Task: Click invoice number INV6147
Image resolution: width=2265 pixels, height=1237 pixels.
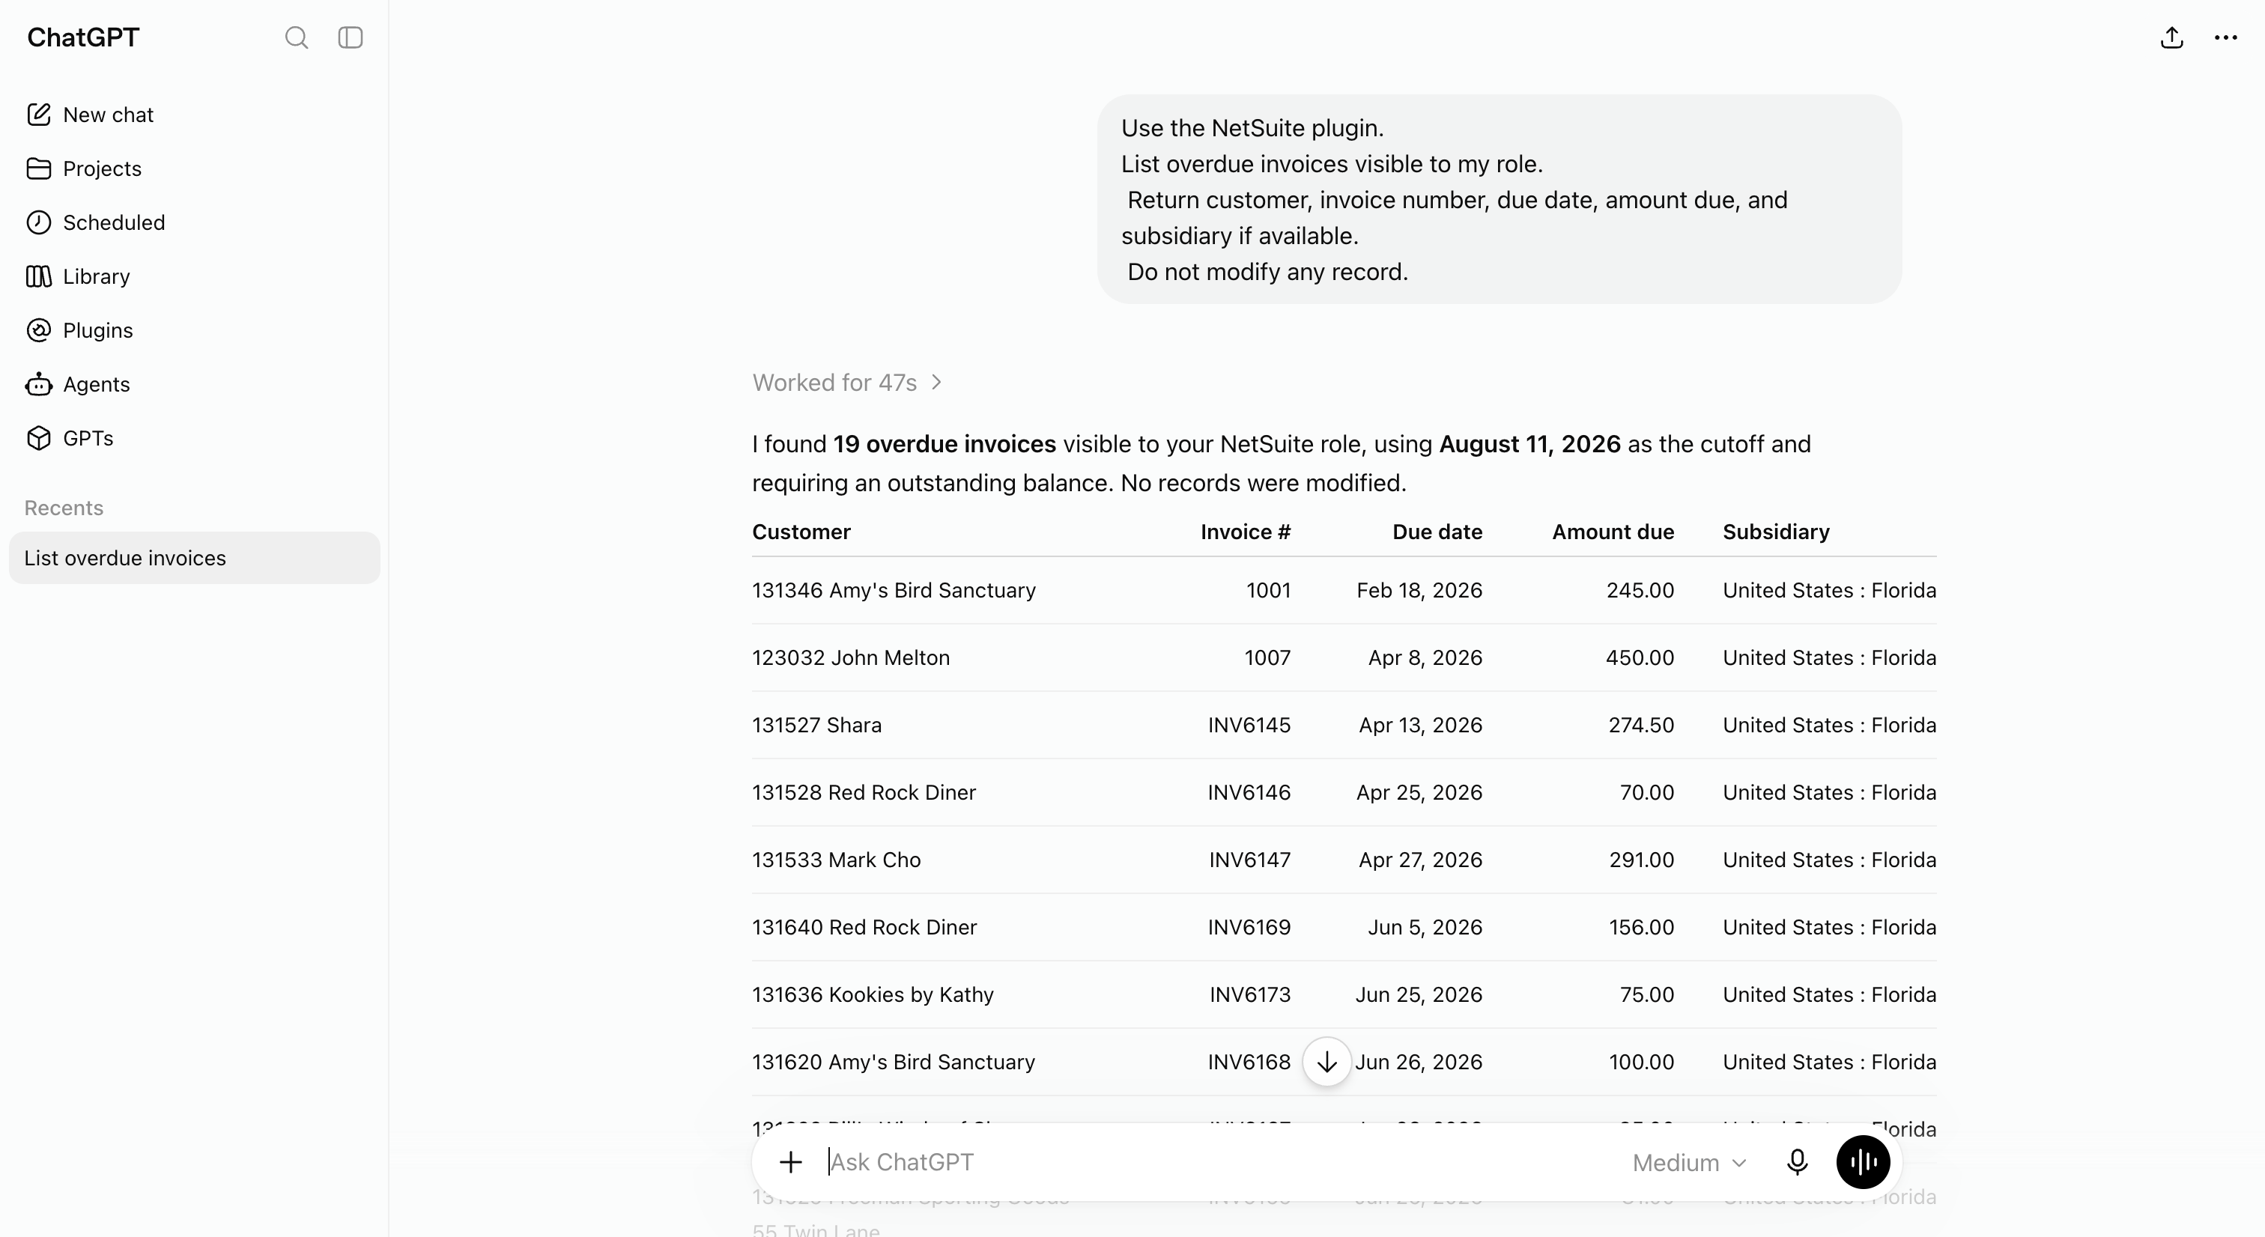Action: point(1249,860)
